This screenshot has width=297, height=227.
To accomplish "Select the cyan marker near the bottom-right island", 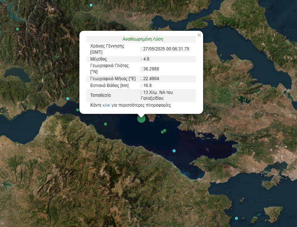I will click(x=236, y=218).
